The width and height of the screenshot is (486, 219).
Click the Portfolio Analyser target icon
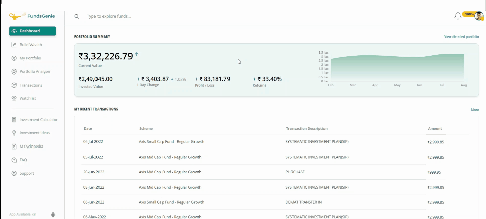pyautogui.click(x=14, y=72)
